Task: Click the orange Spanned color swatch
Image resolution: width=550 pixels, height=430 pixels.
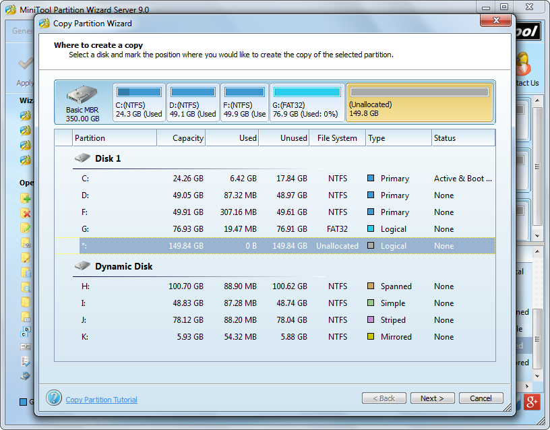Action: [x=371, y=286]
